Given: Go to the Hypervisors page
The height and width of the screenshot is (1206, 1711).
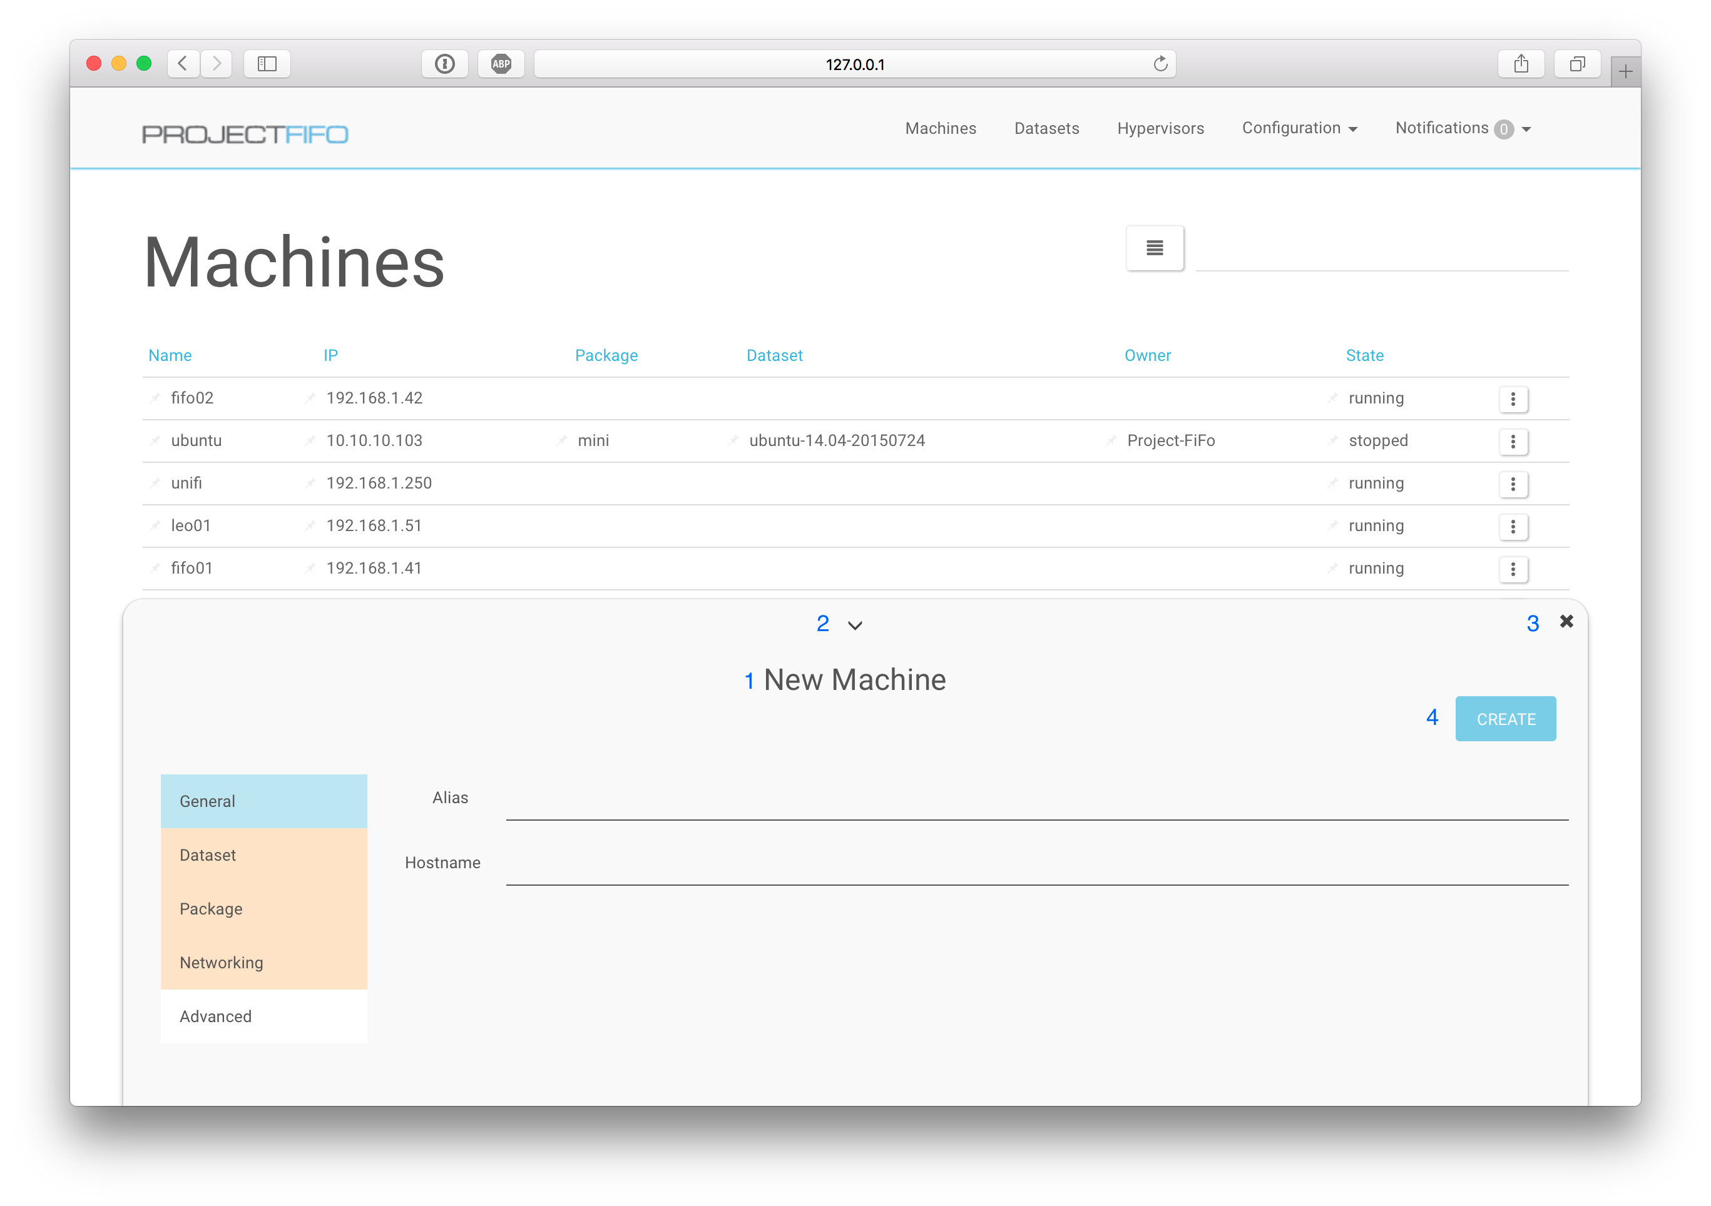Looking at the screenshot, I should [x=1160, y=128].
